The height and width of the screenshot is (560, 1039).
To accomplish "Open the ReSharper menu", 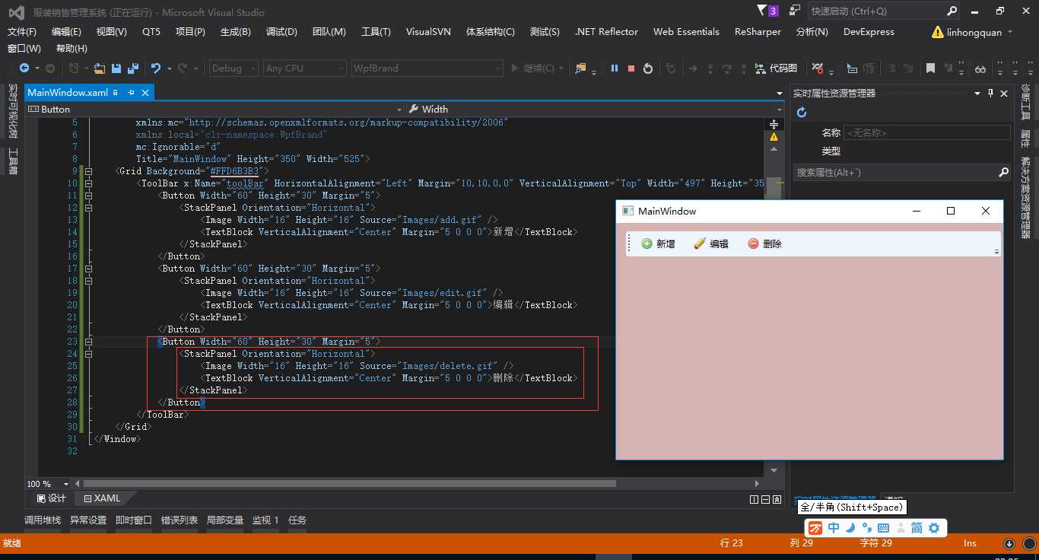I will tap(758, 32).
